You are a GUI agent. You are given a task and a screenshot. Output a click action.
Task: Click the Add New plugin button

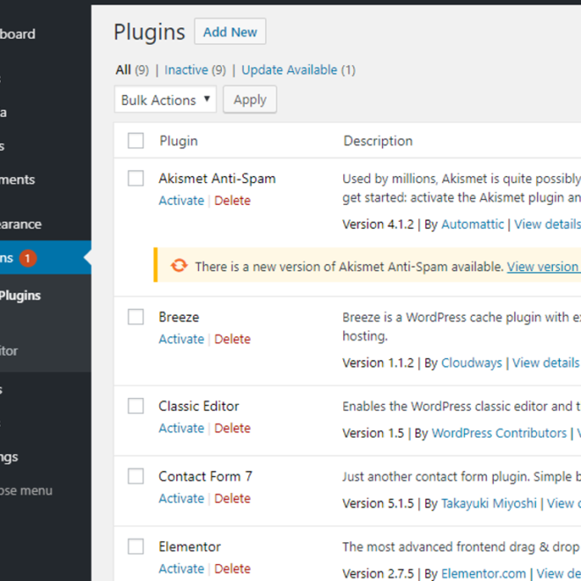click(230, 32)
